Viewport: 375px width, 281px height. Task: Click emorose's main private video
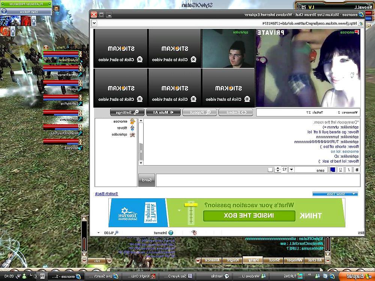[308, 68]
